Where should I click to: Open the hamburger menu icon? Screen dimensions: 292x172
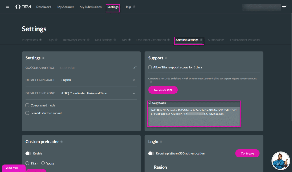(7, 6)
